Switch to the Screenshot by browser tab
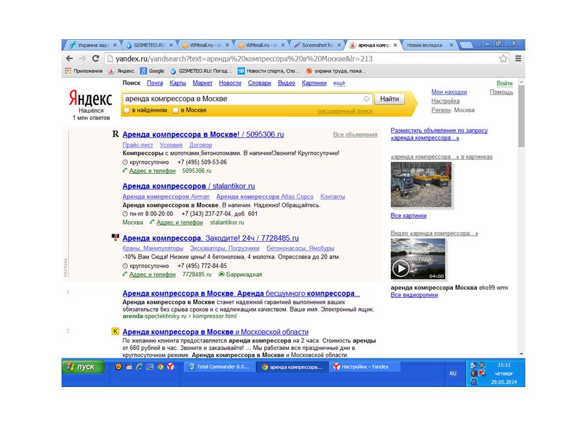 [317, 45]
